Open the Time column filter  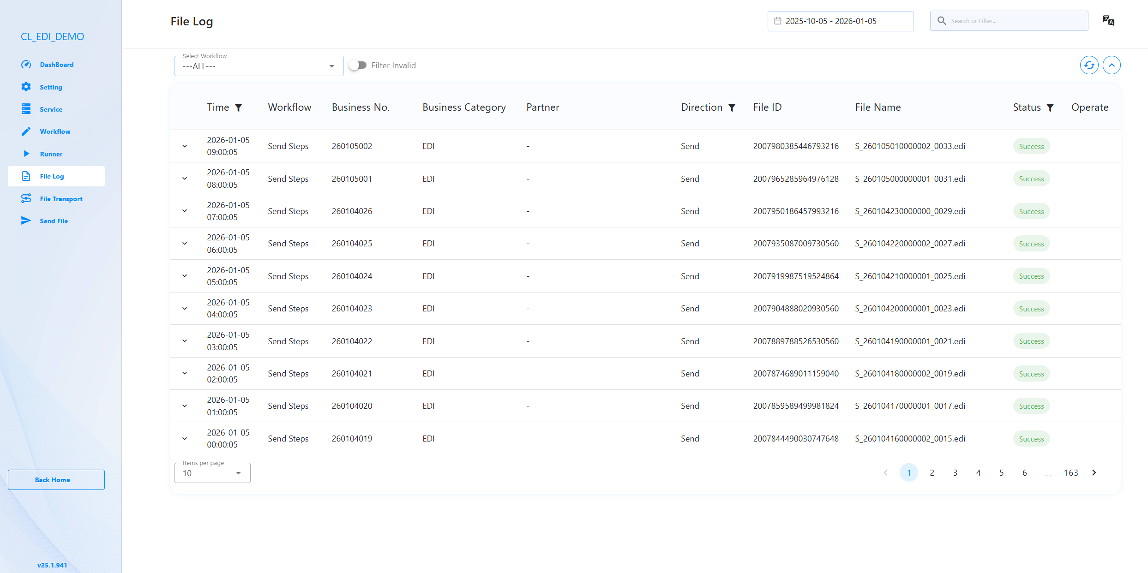239,107
